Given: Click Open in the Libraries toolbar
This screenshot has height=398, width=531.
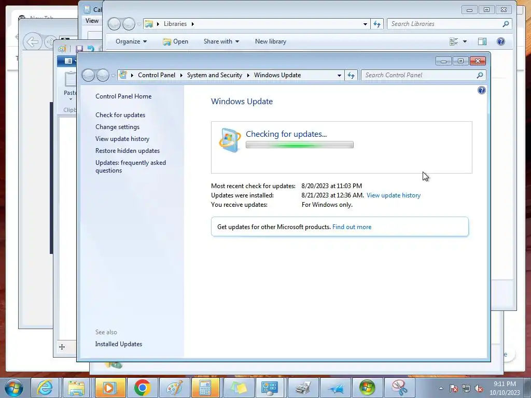Looking at the screenshot, I should (x=175, y=41).
